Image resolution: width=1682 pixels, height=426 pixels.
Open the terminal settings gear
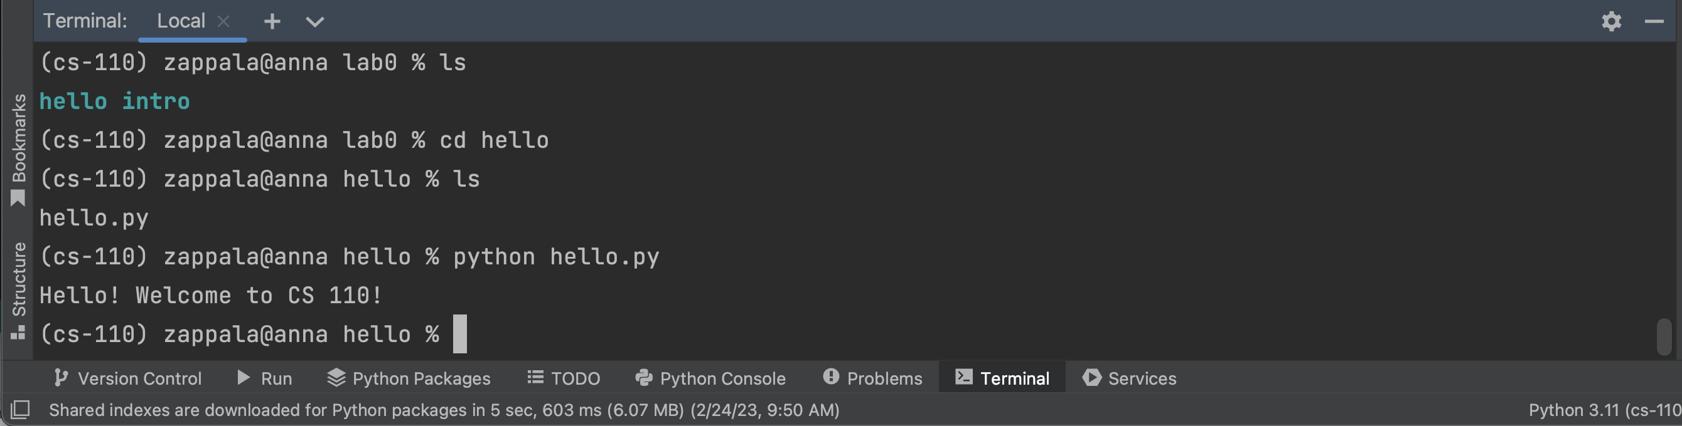click(x=1612, y=21)
